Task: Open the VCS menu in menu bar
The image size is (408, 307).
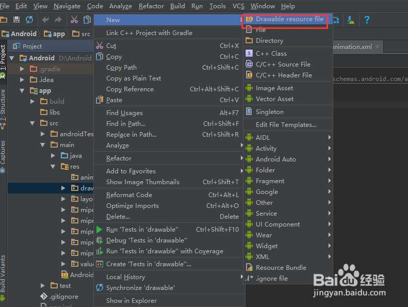Action: 238,6
